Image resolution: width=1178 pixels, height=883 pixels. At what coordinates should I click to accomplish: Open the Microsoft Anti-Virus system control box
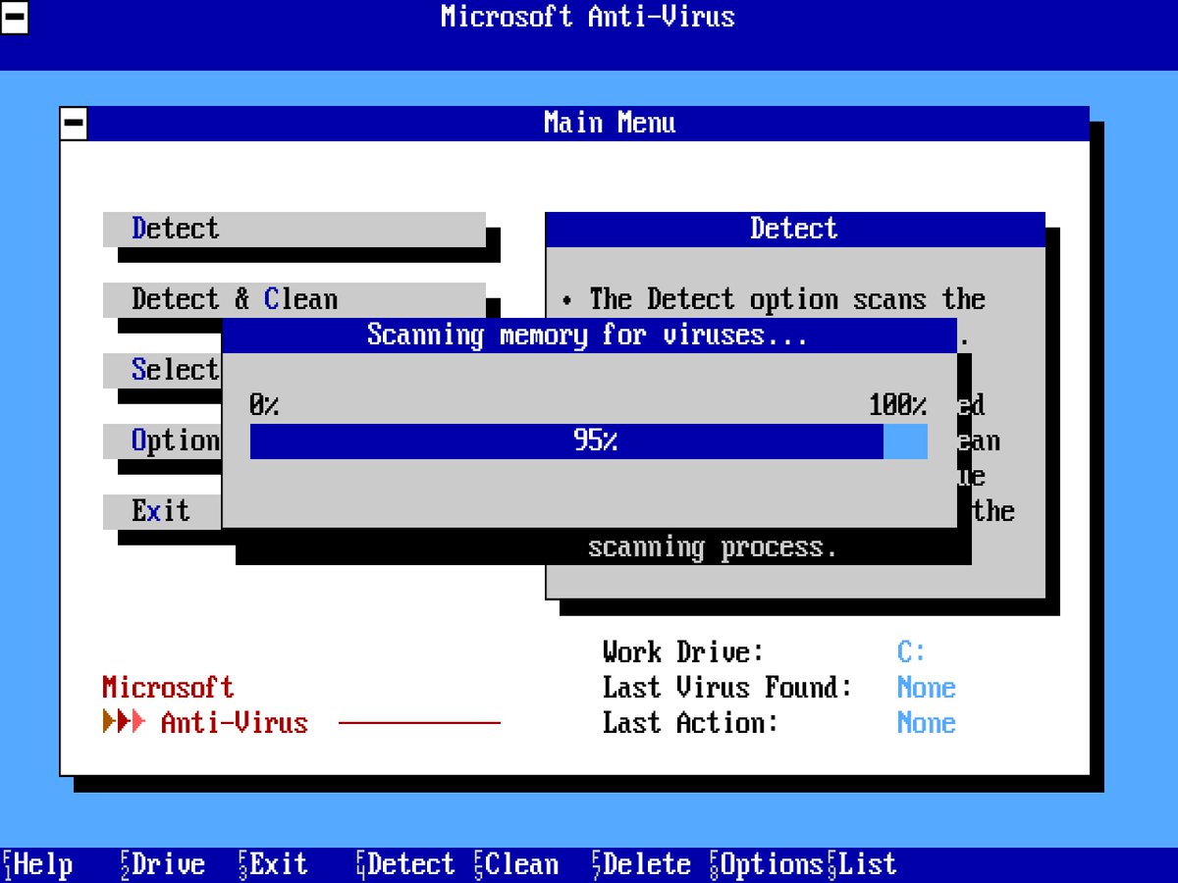15,18
